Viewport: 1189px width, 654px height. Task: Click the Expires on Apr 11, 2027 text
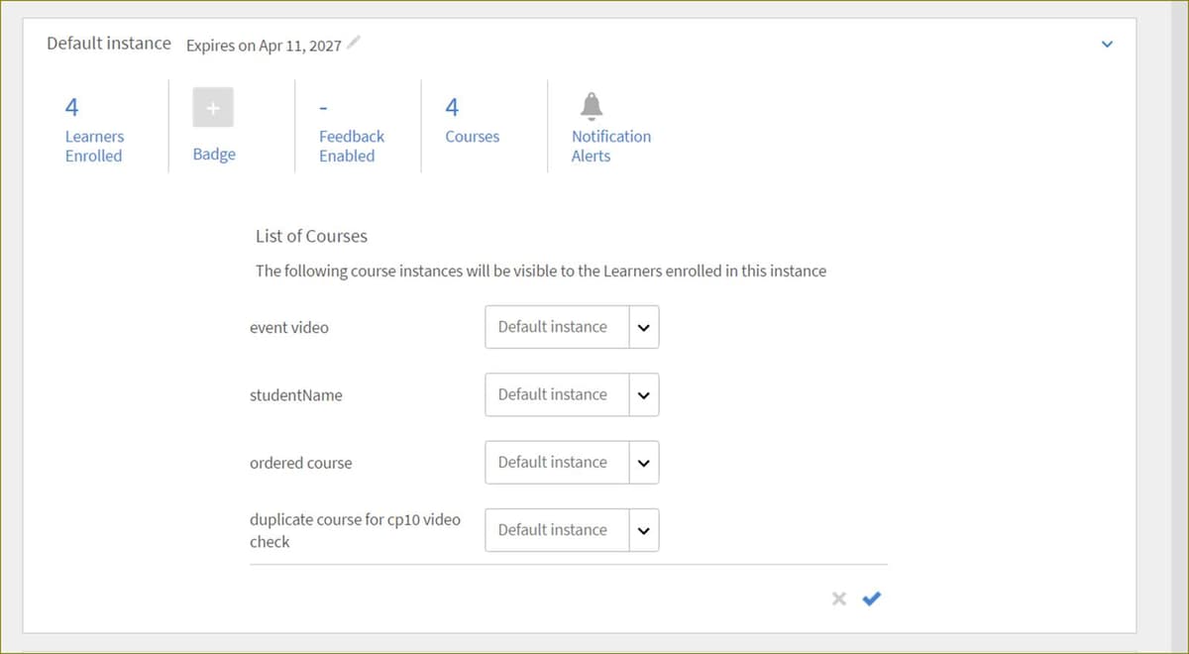click(262, 45)
